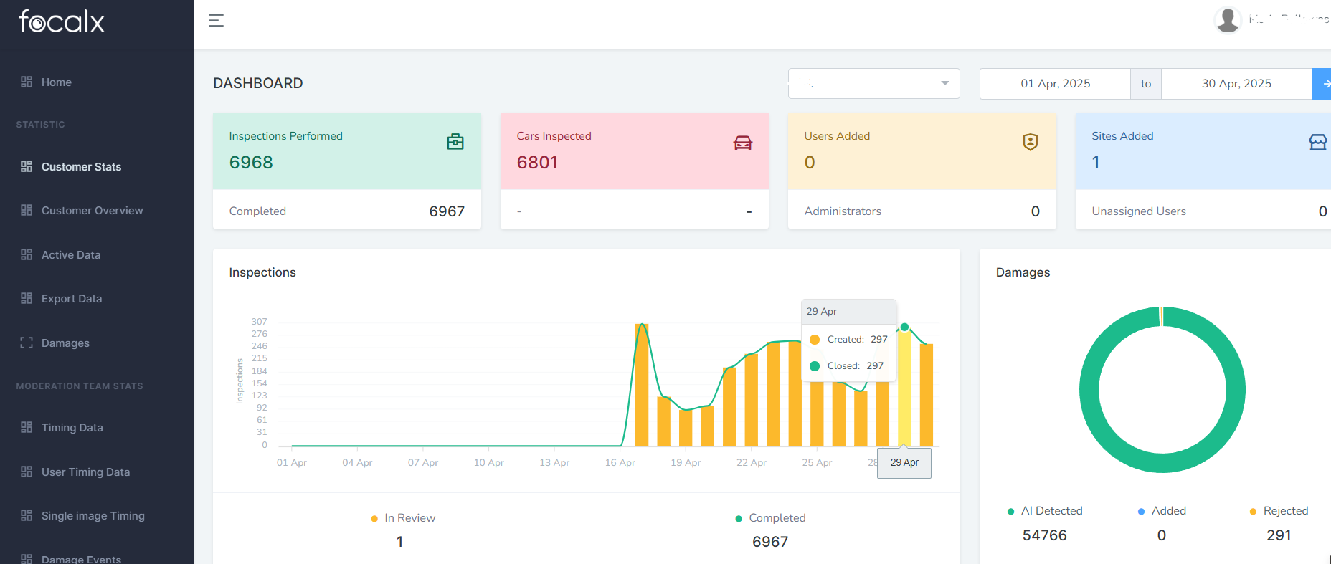The height and width of the screenshot is (564, 1331).
Task: Submit date range with blue arrow button
Action: coord(1322,84)
